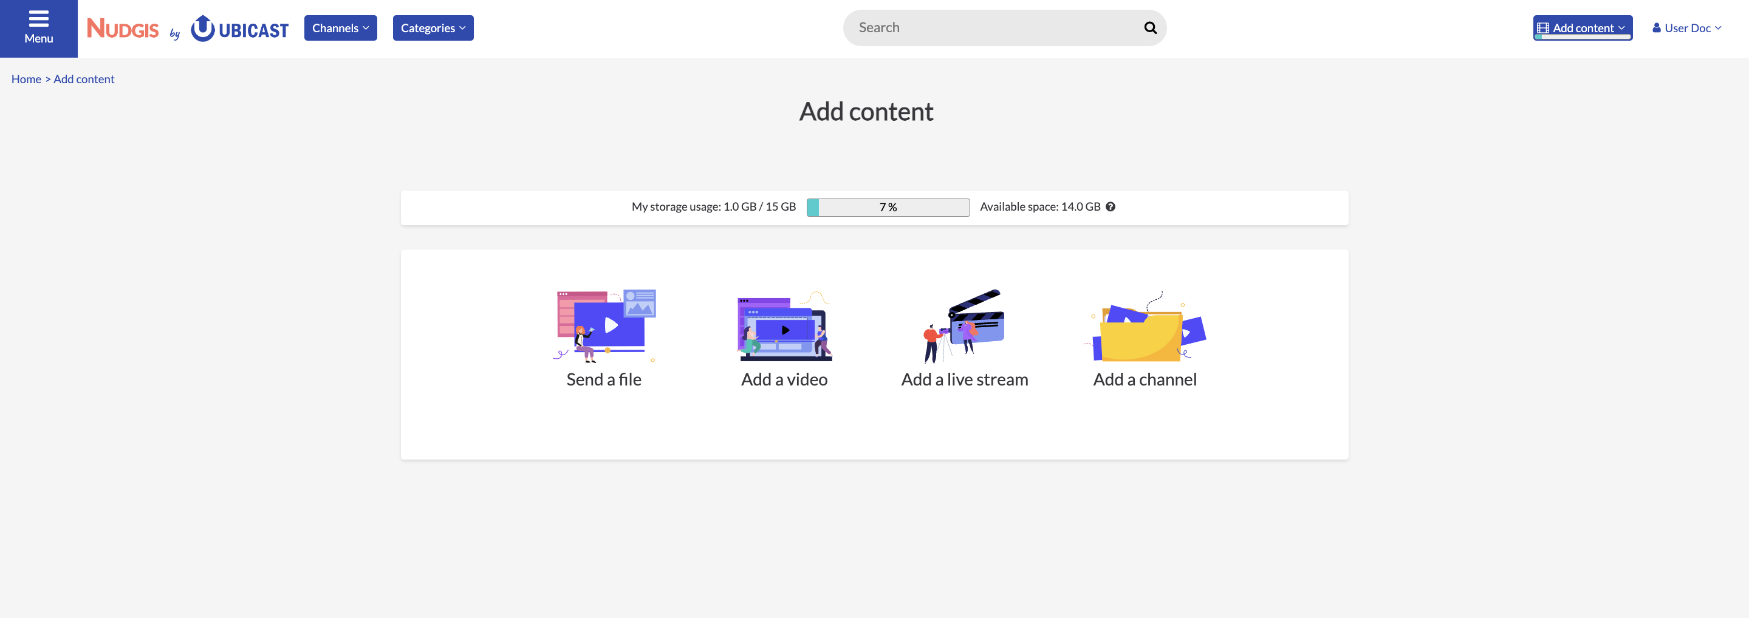The height and width of the screenshot is (618, 1749).
Task: Click the Add a live stream illustration
Action: [964, 326]
